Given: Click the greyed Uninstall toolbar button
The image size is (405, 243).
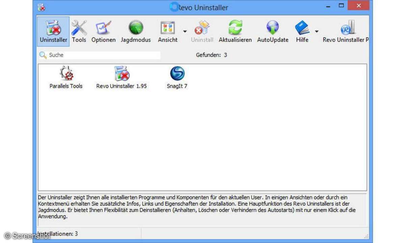Looking at the screenshot, I should [x=202, y=31].
